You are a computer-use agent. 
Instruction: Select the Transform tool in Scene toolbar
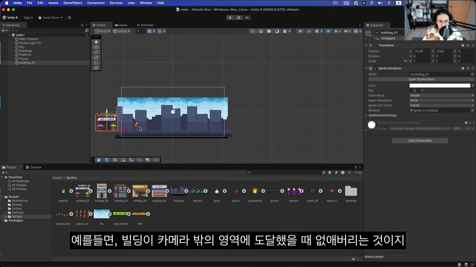coord(96,68)
